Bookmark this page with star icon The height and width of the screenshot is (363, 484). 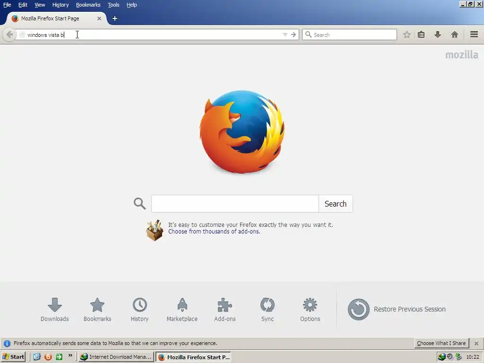pos(407,35)
